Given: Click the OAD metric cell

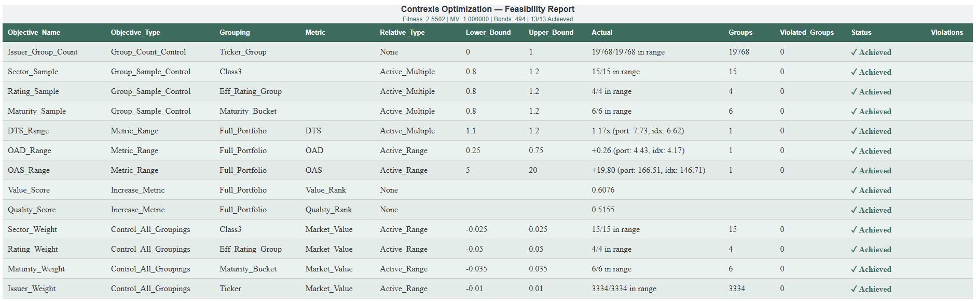Looking at the screenshot, I should 314,150.
